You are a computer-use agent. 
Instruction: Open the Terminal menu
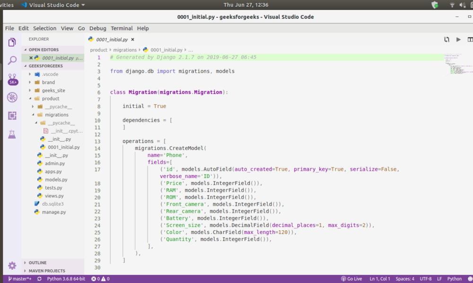[x=122, y=28]
